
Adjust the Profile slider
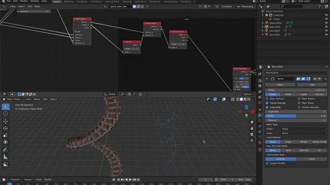(x=296, y=116)
